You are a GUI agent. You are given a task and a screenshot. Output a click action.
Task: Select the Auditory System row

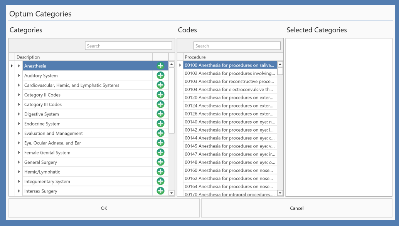point(88,75)
